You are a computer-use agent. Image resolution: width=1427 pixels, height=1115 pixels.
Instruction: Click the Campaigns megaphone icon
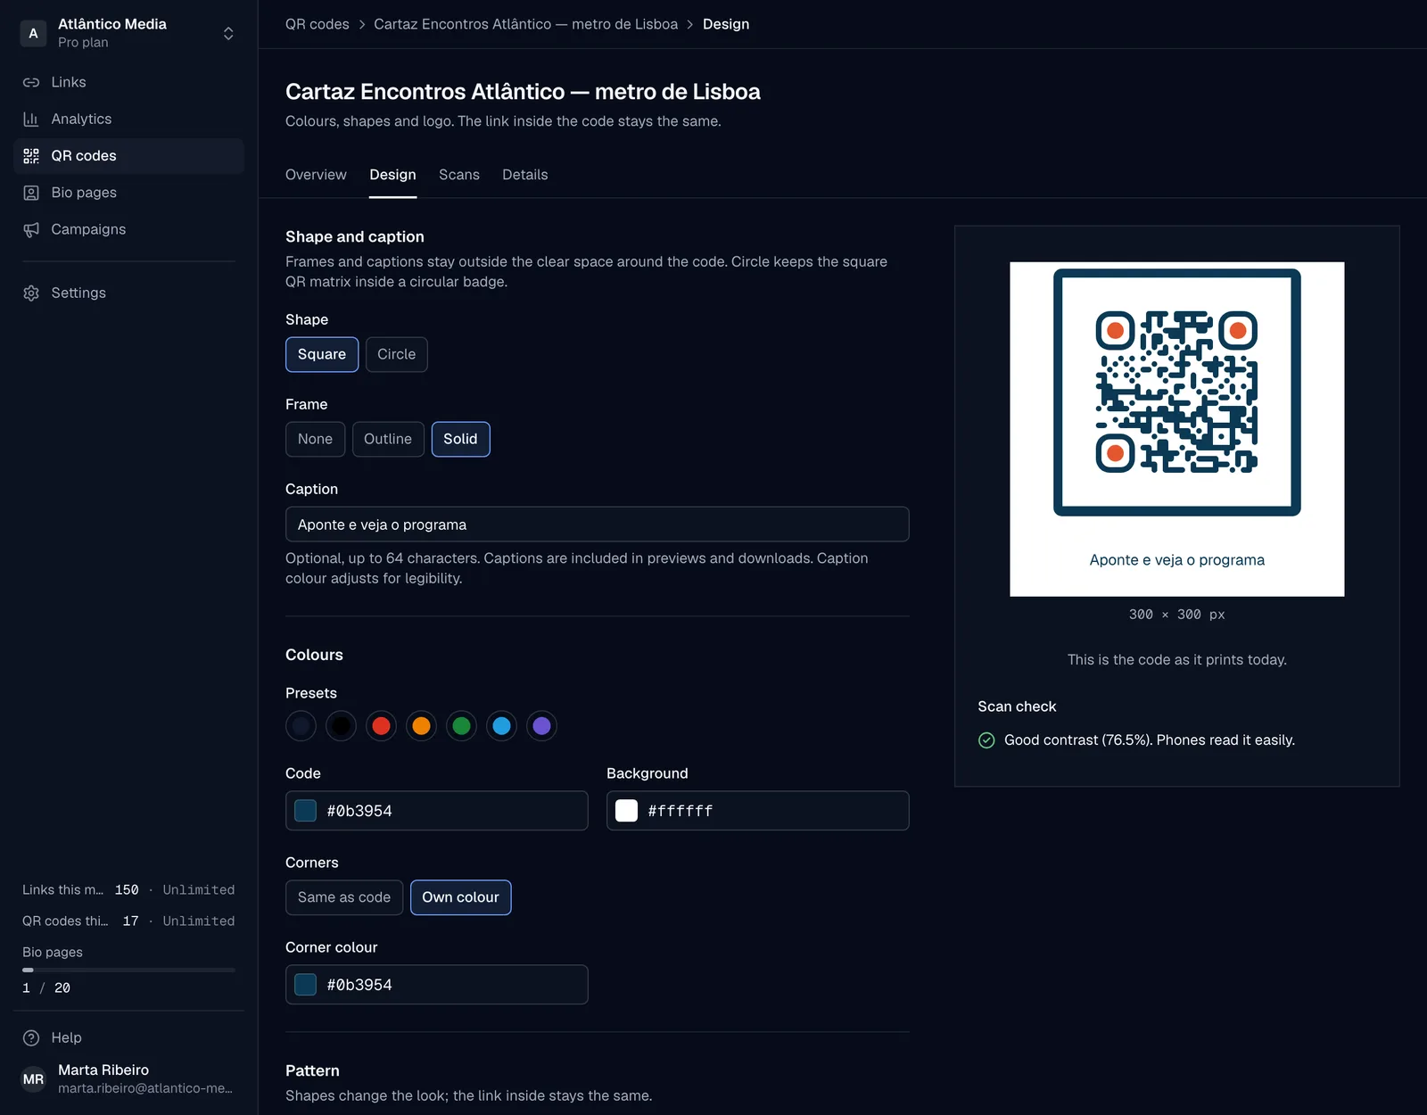click(x=31, y=229)
